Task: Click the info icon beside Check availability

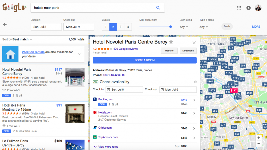Action: pyautogui.click(x=195, y=82)
